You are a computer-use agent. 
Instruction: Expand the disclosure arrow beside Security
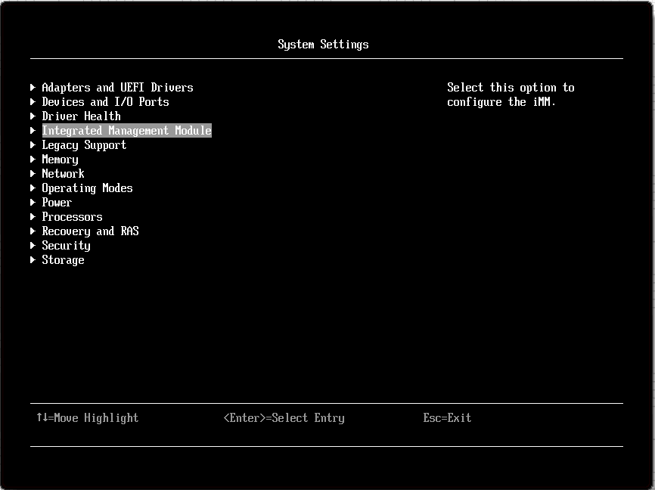[33, 245]
